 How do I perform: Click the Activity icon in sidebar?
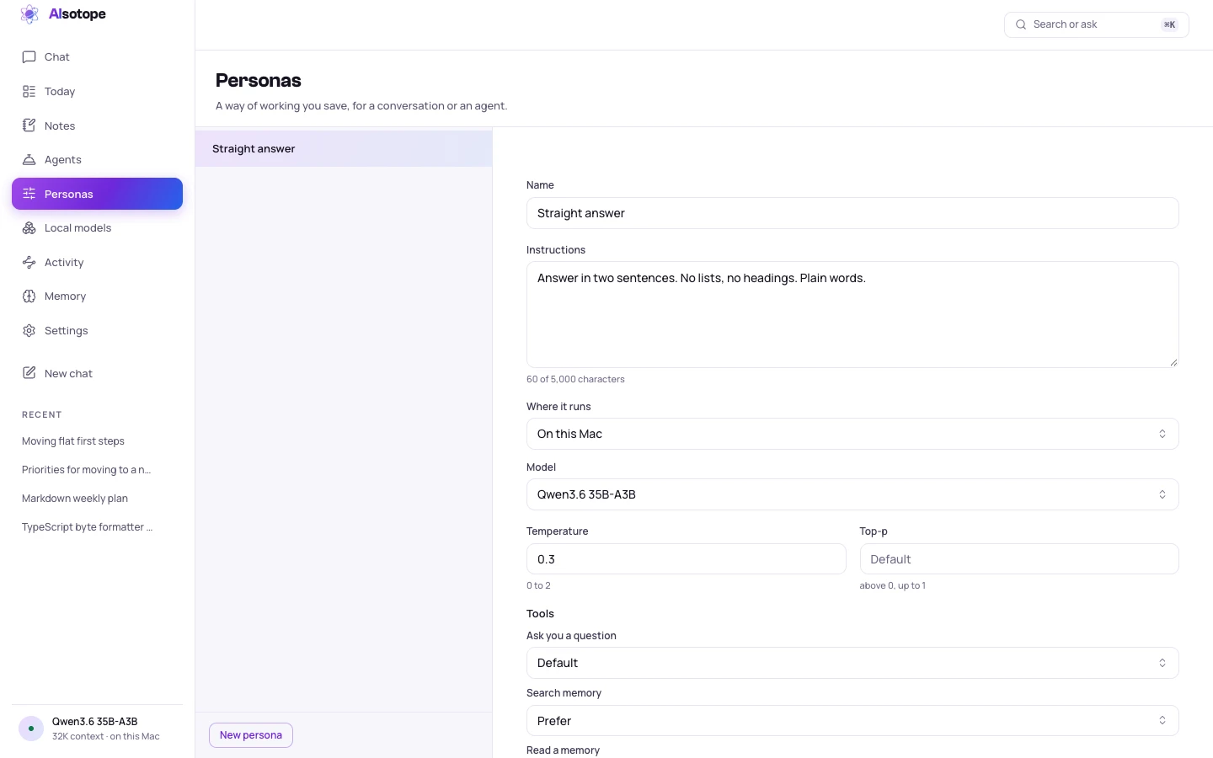click(x=29, y=263)
